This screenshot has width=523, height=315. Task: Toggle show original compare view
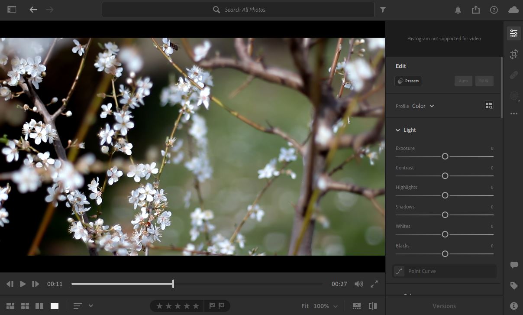(372, 306)
